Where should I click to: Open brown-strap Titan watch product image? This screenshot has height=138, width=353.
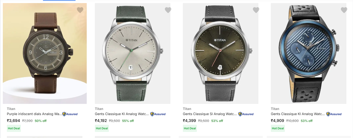[45, 53]
